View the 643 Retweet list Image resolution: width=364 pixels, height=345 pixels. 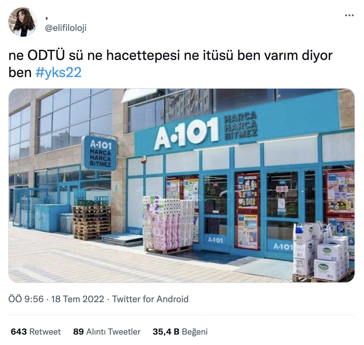coord(36,332)
